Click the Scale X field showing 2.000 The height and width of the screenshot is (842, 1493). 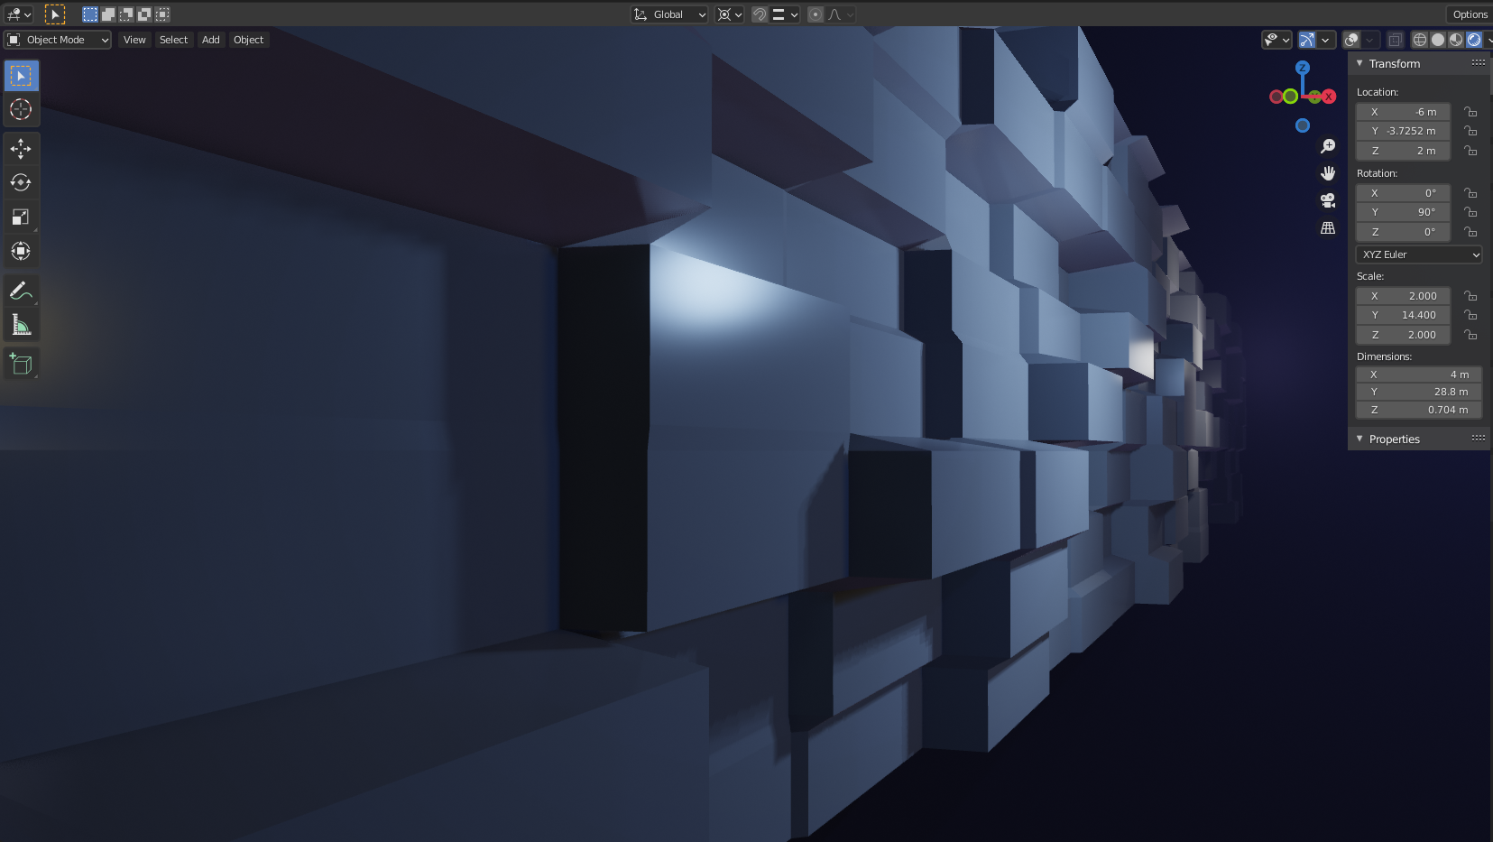(x=1404, y=296)
